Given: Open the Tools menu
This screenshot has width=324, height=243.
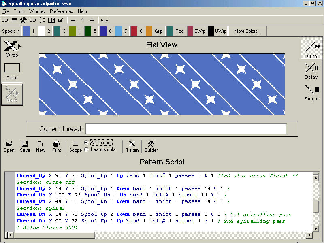Looking at the screenshot, I should [x=19, y=11].
